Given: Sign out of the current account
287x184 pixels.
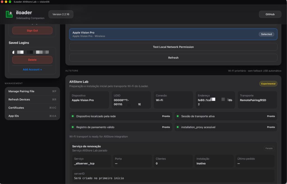Looking at the screenshot, I should [x=32, y=31].
